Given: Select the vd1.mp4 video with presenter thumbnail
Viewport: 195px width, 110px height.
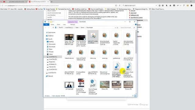Looking at the screenshot, I should 69,86.
